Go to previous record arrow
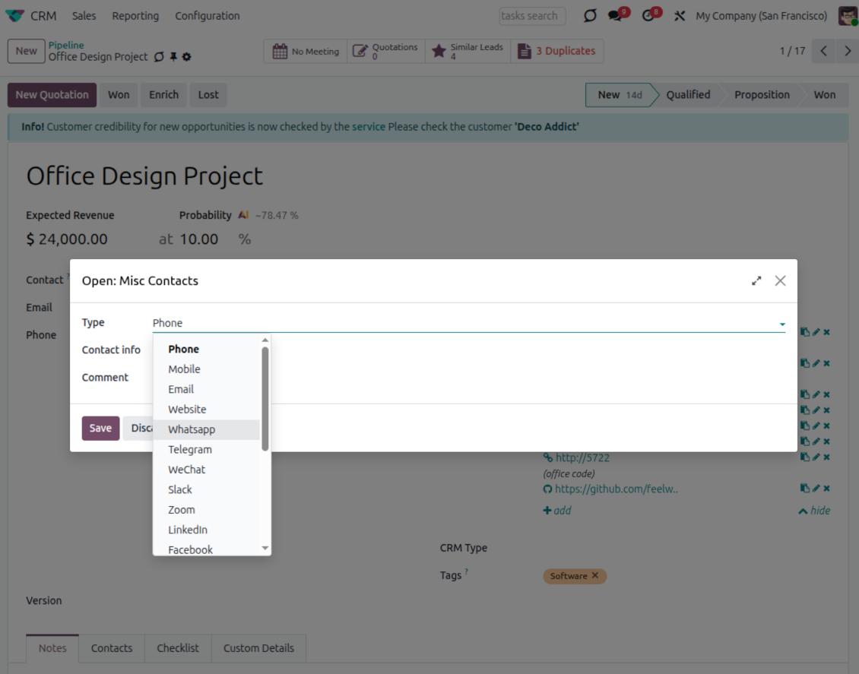Screen dimensions: 859x674 823,52
